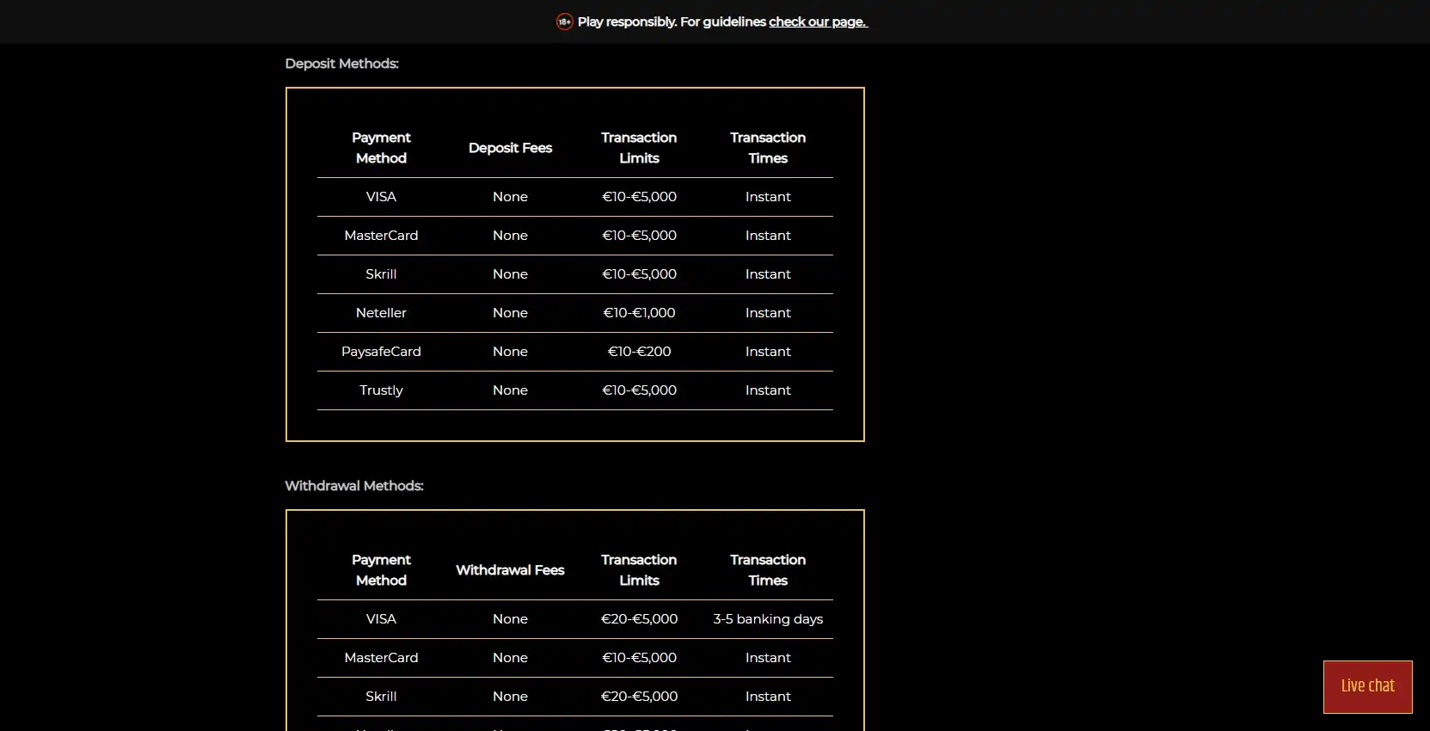Viewport: 1430px width, 731px height.
Task: Click the PaysafeCard payment method cell
Action: (381, 352)
